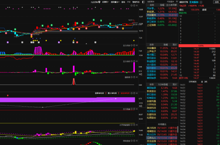Click the shield icon beside 九阶战神

(x=99, y=2)
